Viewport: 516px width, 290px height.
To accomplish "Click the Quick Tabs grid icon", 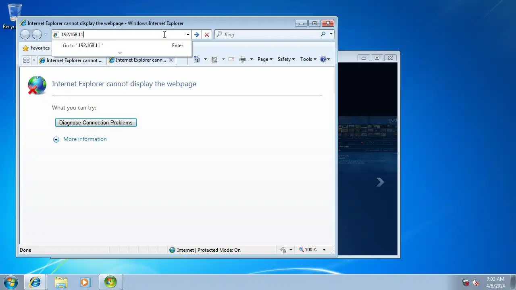I will [x=26, y=60].
